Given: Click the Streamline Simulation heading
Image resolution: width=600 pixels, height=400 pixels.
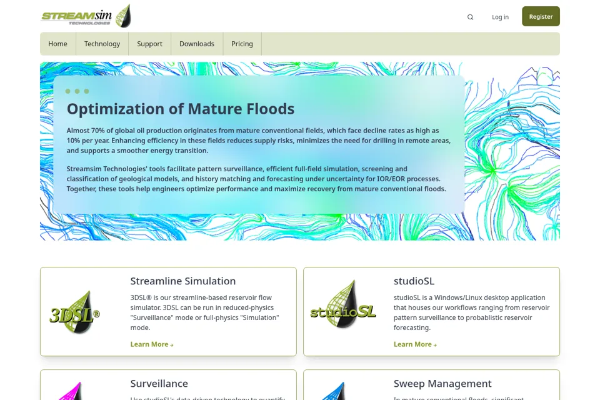Looking at the screenshot, I should tap(183, 281).
